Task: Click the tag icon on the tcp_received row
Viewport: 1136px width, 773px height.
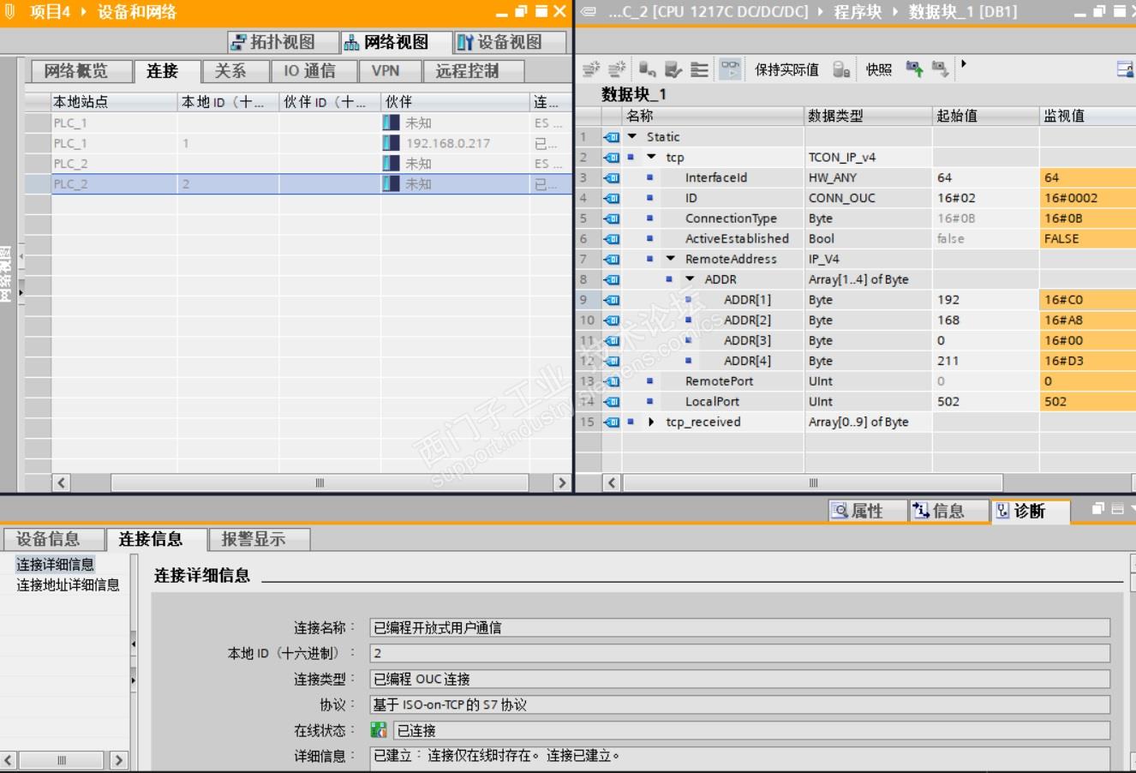Action: click(612, 422)
